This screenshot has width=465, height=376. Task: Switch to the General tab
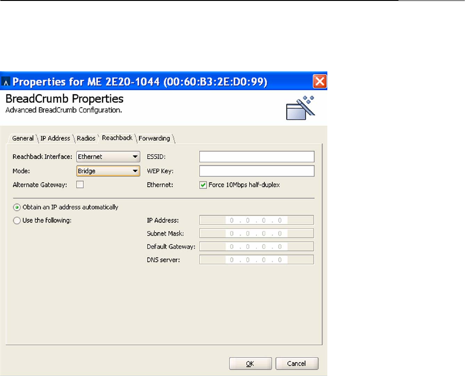tap(23, 138)
